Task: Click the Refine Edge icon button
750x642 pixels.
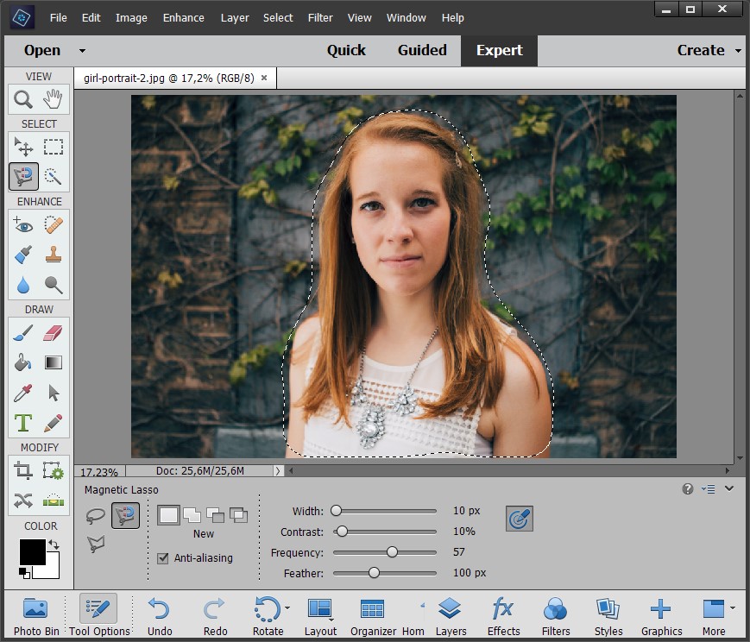Action: (x=519, y=519)
